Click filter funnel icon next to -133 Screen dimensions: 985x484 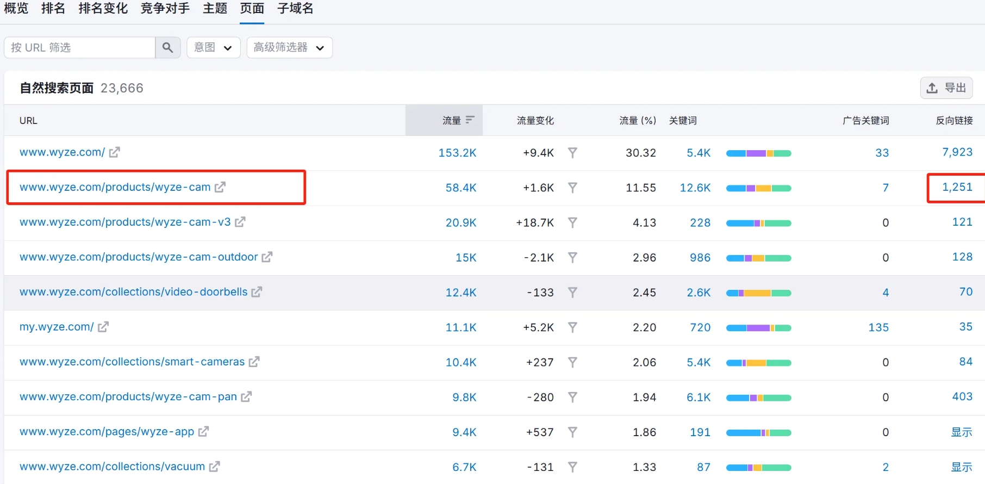[572, 293]
